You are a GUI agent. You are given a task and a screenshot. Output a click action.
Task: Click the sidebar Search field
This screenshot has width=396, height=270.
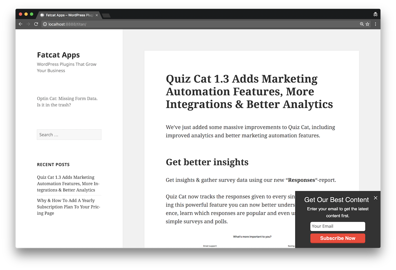coord(69,135)
